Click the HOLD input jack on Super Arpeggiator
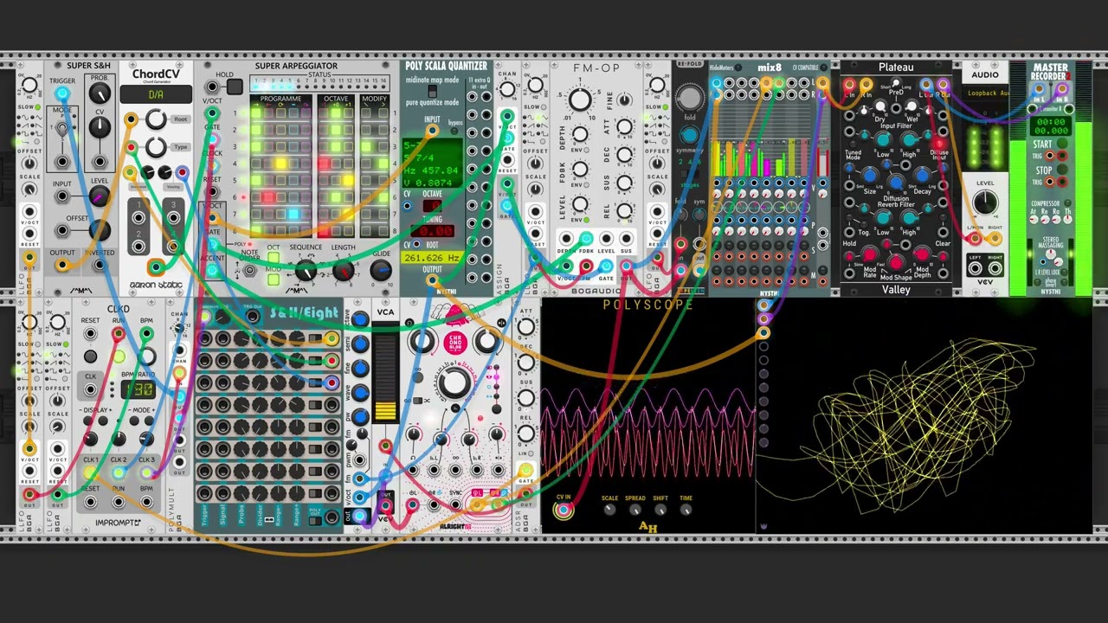This screenshot has width=1108, height=623. pos(212,87)
